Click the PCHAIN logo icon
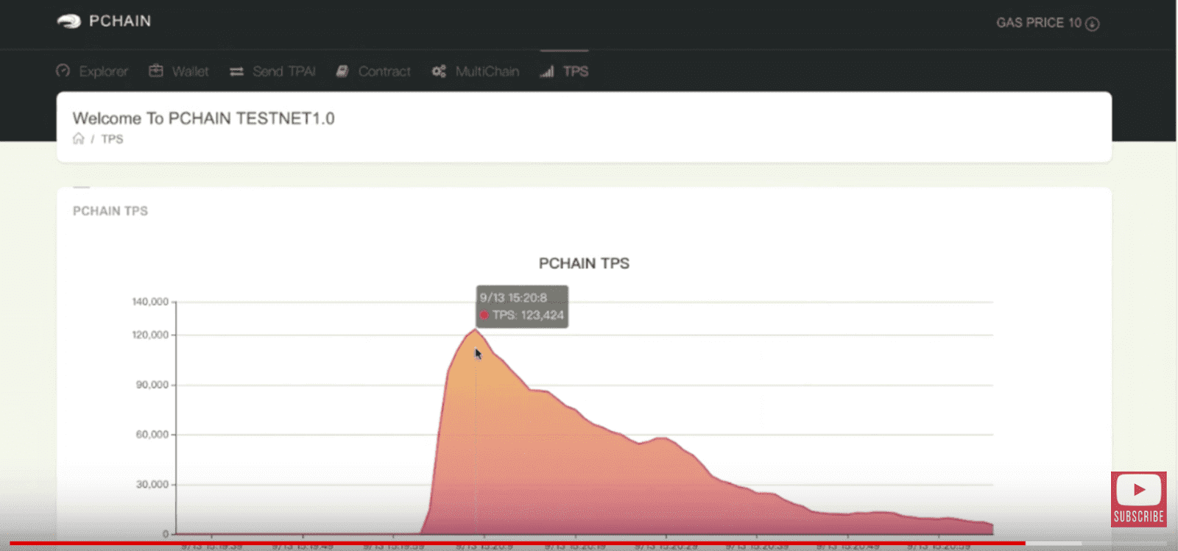The height and width of the screenshot is (551, 1178). (68, 21)
